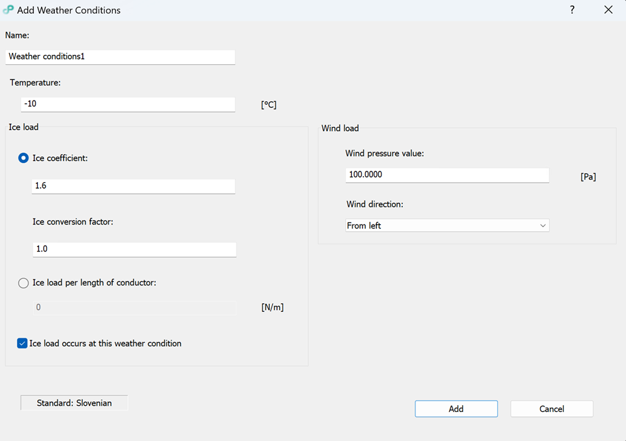Click the Wind load group label
626x441 pixels.
pyautogui.click(x=340, y=128)
